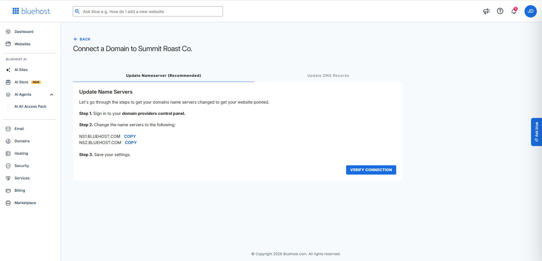Click the NS1.BLUEHOST.COM text
Screen dimensions: 542x261
point(100,137)
